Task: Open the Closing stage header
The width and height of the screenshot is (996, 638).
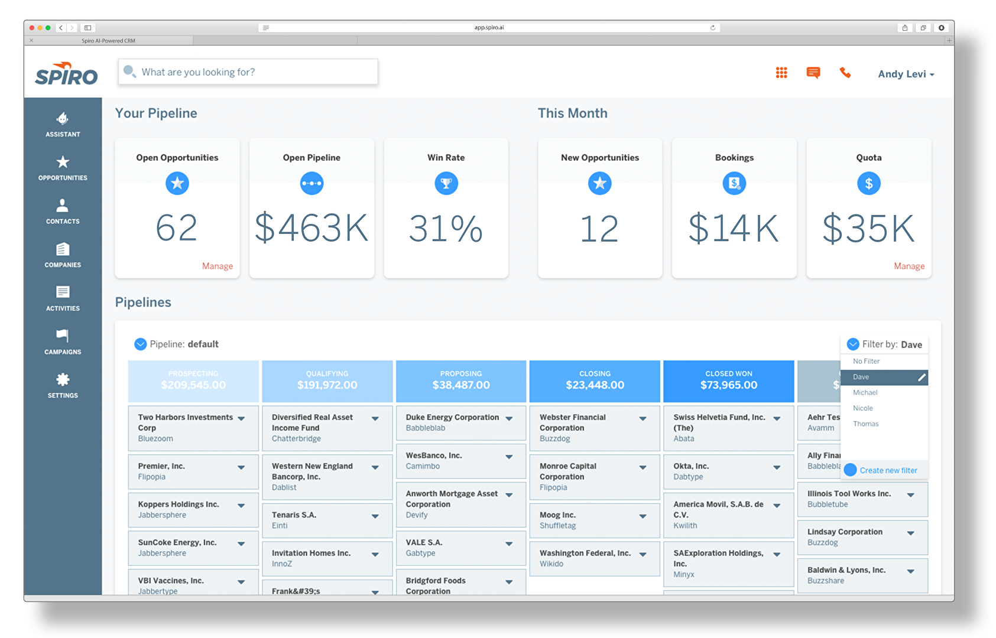Action: tap(595, 381)
